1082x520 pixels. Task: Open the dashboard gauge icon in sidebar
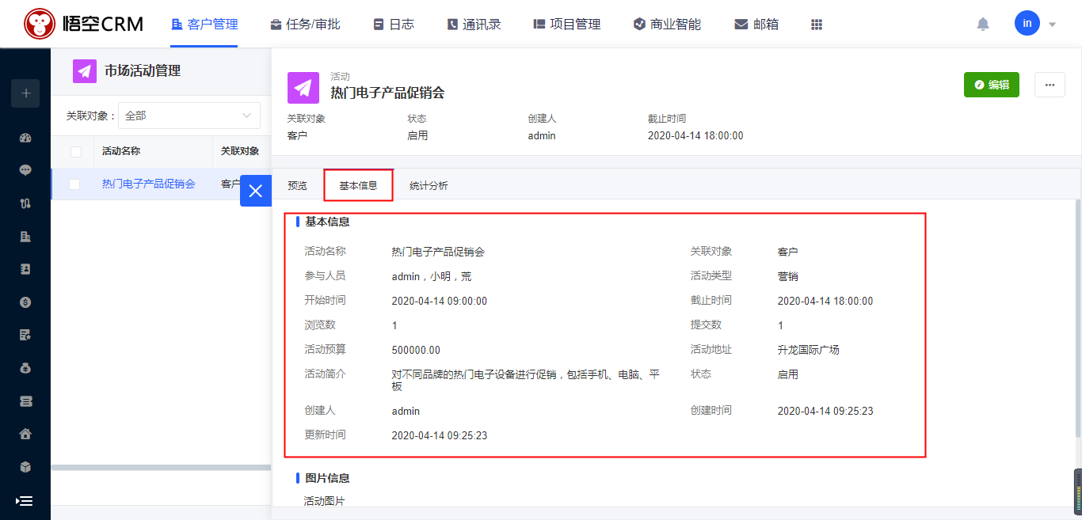coord(25,138)
